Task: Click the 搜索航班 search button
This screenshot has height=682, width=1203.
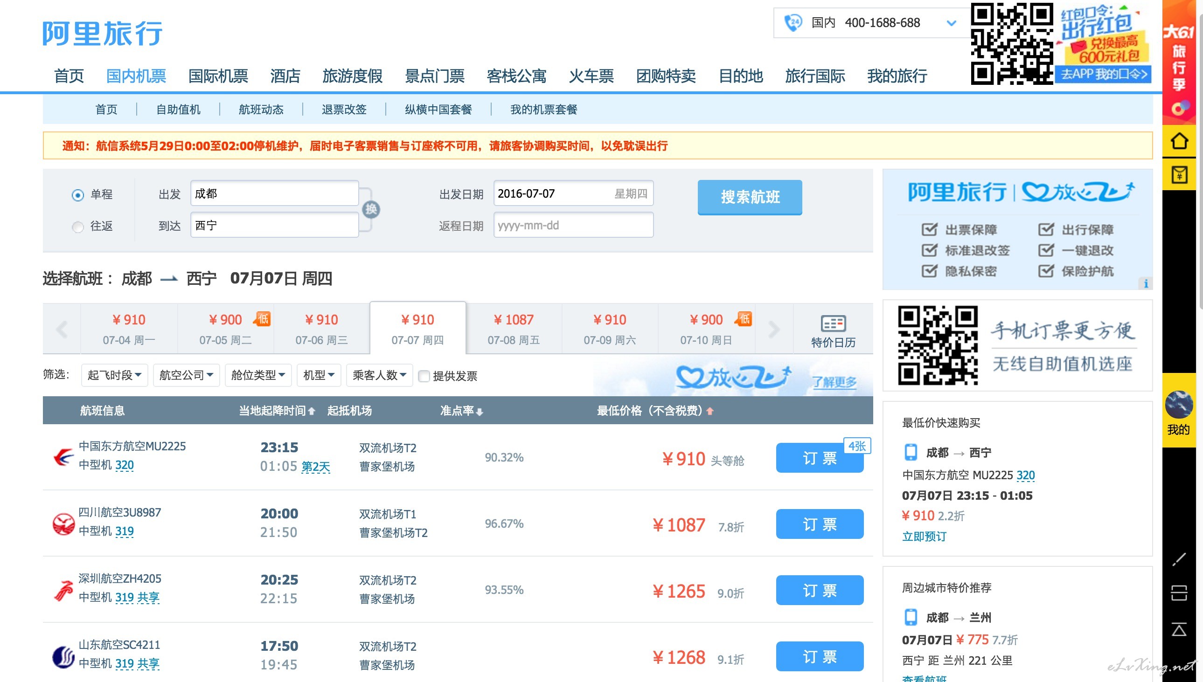Action: point(750,197)
